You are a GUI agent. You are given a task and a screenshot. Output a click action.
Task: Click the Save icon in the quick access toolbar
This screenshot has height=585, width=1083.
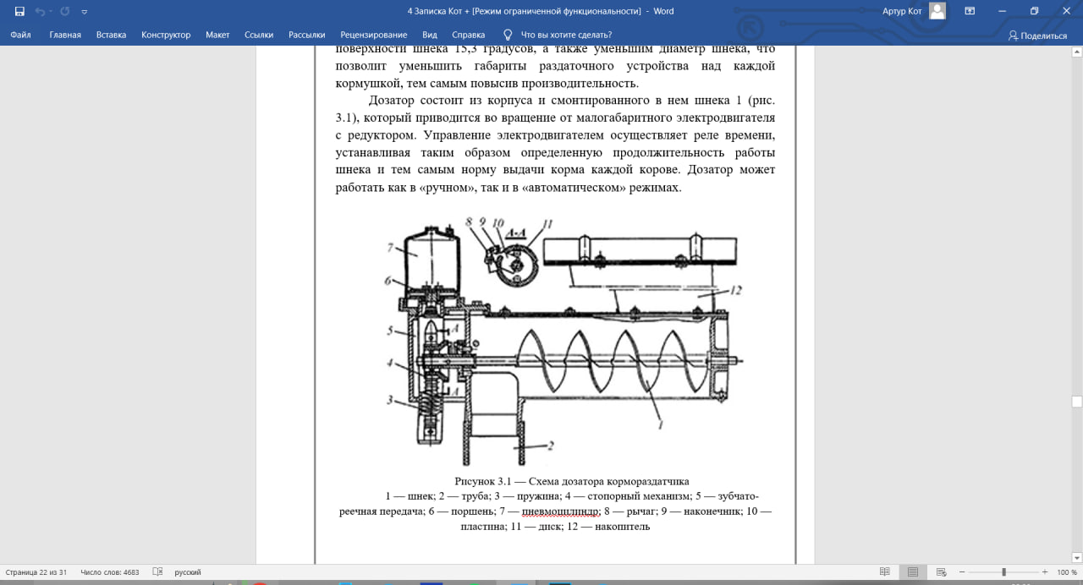(19, 12)
